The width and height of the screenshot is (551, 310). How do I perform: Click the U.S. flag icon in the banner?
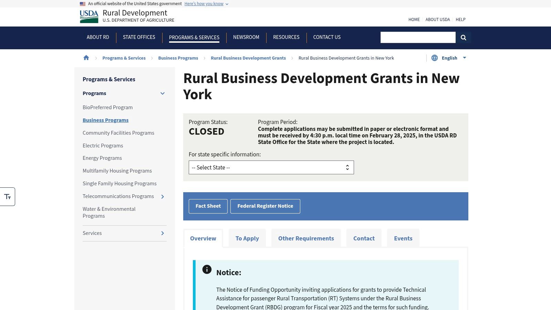(82, 4)
